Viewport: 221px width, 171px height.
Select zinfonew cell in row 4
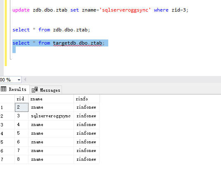click(87, 133)
